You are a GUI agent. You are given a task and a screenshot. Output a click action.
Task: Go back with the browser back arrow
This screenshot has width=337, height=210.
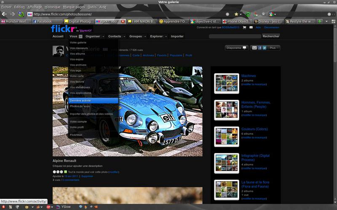click(x=4, y=14)
